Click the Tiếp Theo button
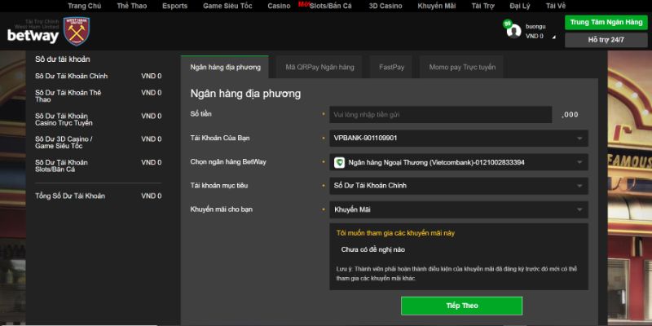The height and width of the screenshot is (326, 652). click(x=461, y=306)
